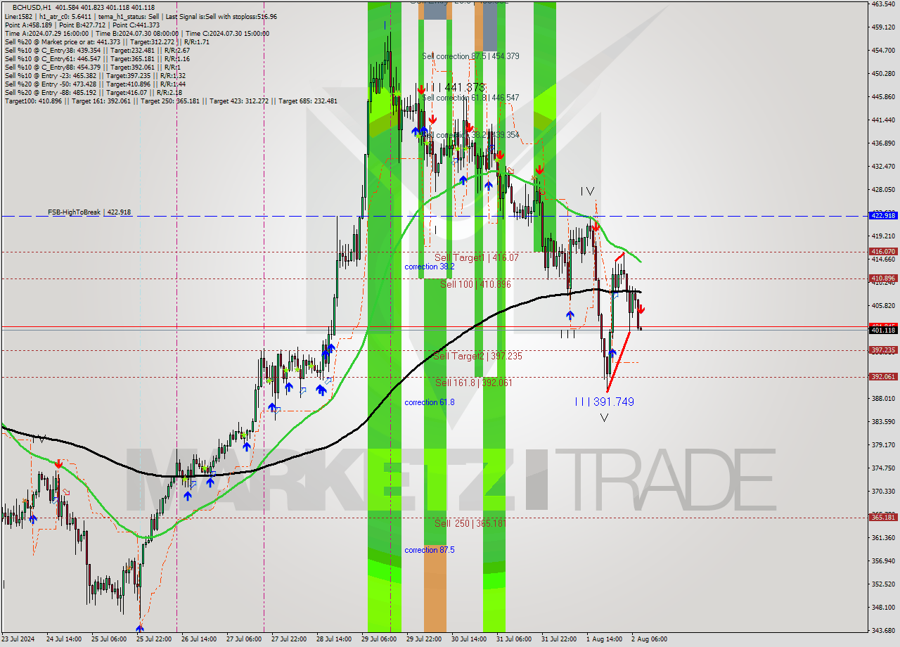This screenshot has width=900, height=647.
Task: Click the 463.540 price scale value
Action: 883,4
